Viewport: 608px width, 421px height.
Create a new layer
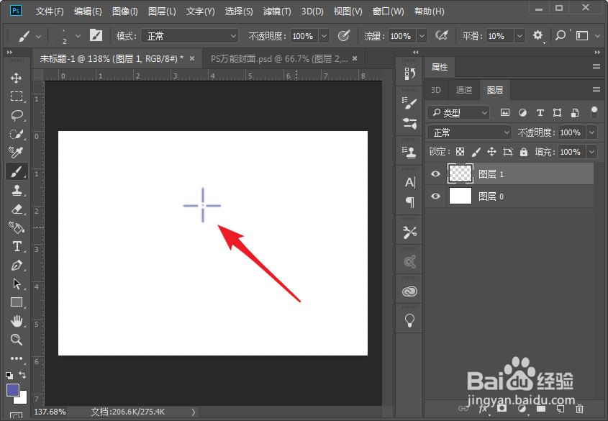point(561,409)
